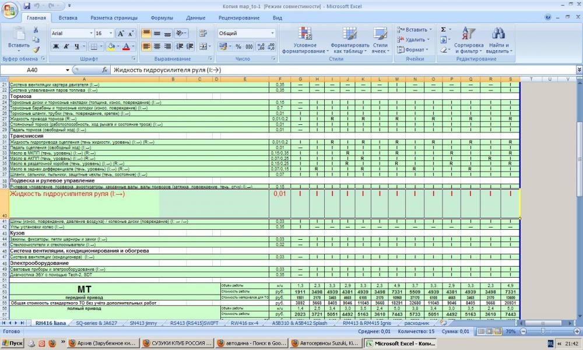The height and width of the screenshot is (350, 583).
Task: Expand the number format dropdown (Общий)
Action: [272, 34]
